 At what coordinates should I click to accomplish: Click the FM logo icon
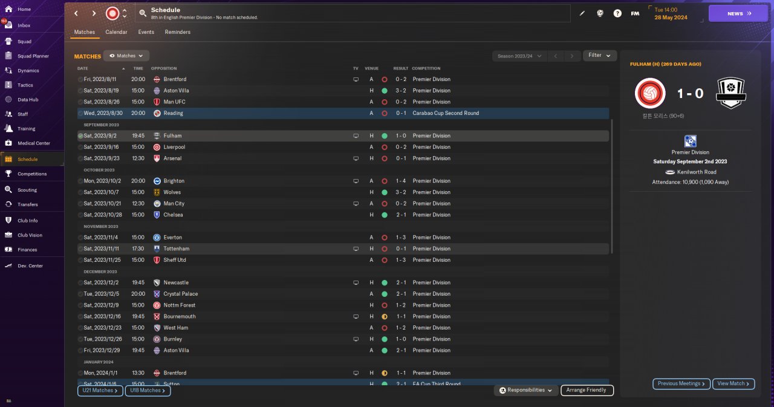[x=635, y=13]
